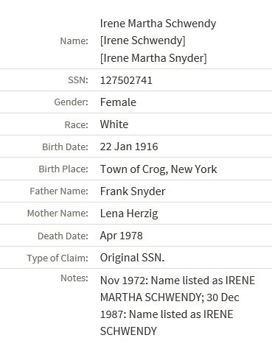Click the maiden name [Irene Martha Snyder]
This screenshot has height=349, width=272.
pos(153,58)
